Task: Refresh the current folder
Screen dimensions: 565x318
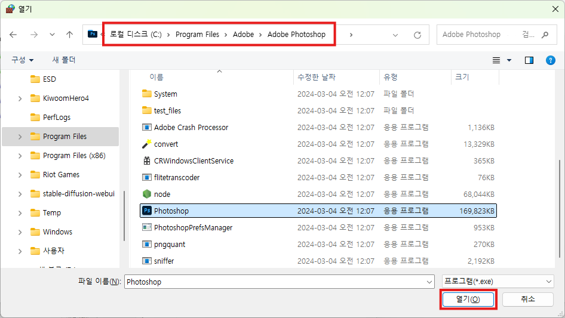Action: pyautogui.click(x=417, y=35)
